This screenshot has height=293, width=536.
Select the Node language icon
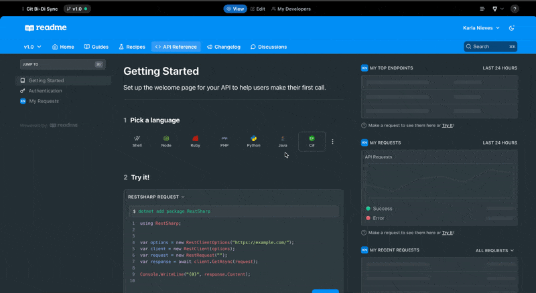click(x=166, y=141)
